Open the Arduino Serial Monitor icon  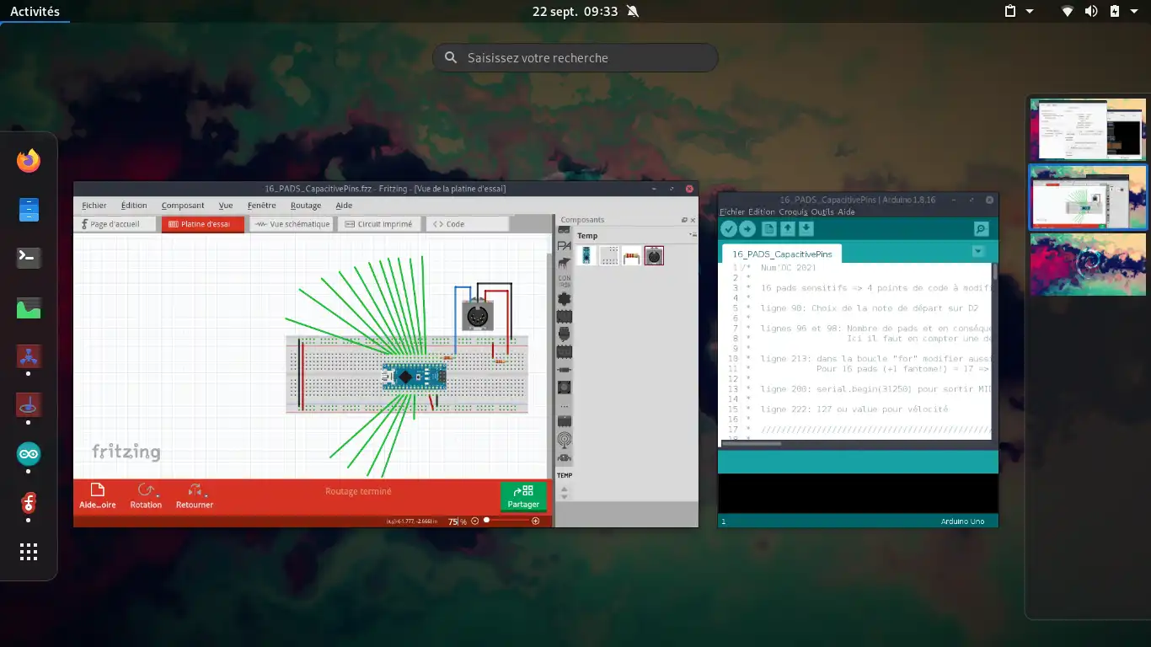click(981, 229)
